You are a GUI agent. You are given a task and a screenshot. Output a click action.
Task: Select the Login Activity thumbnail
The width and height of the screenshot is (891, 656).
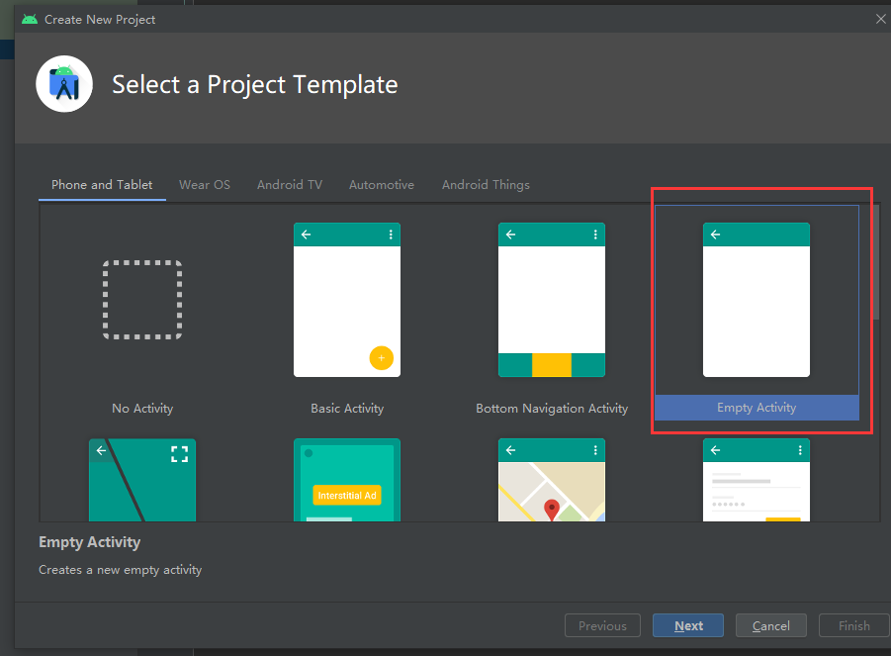757,480
